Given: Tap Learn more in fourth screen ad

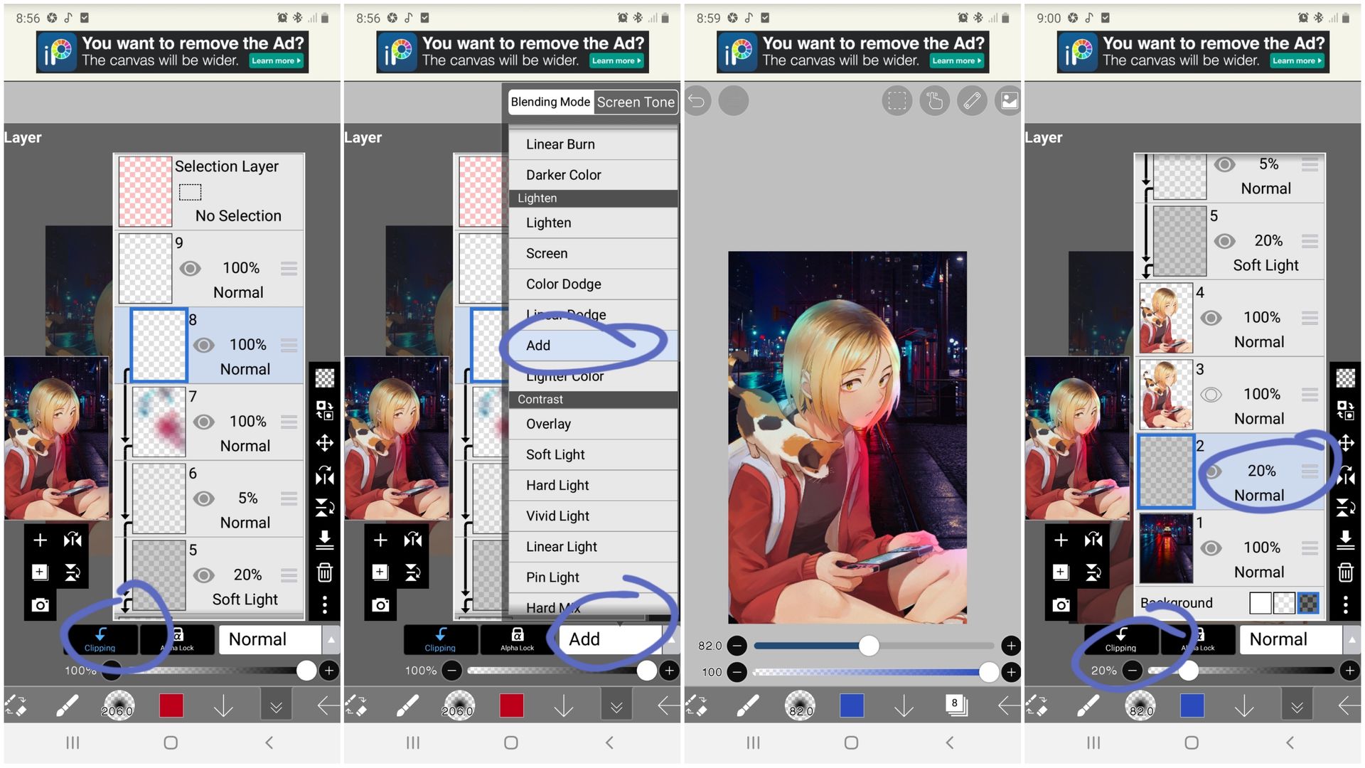Looking at the screenshot, I should click(x=1297, y=61).
